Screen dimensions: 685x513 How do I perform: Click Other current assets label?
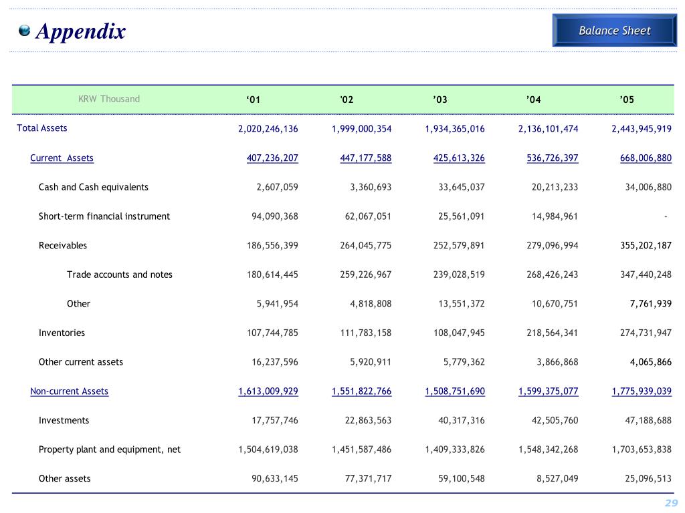coord(81,362)
